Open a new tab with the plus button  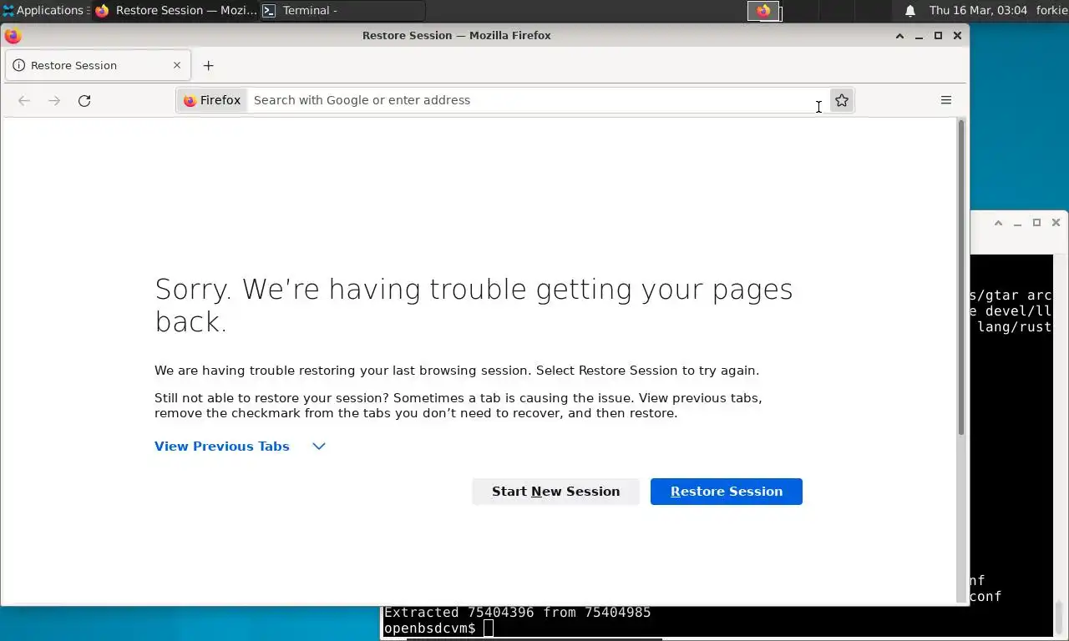point(209,65)
